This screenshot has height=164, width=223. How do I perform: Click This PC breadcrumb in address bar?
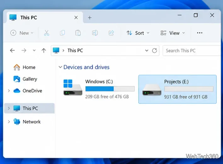75,51
